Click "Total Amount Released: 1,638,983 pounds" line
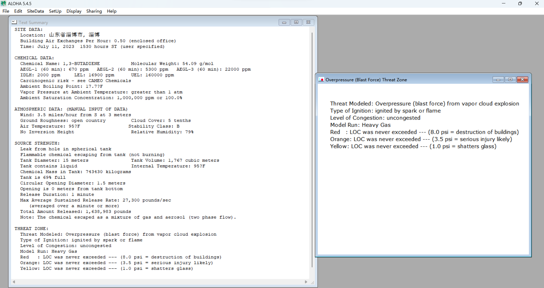The image size is (544, 288). (76, 211)
